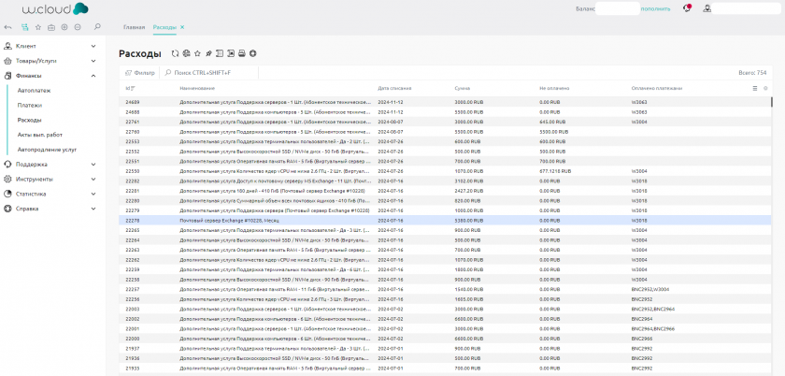785x376 pixels.
Task: Open the user profile icon at top right
Action: tap(707, 8)
